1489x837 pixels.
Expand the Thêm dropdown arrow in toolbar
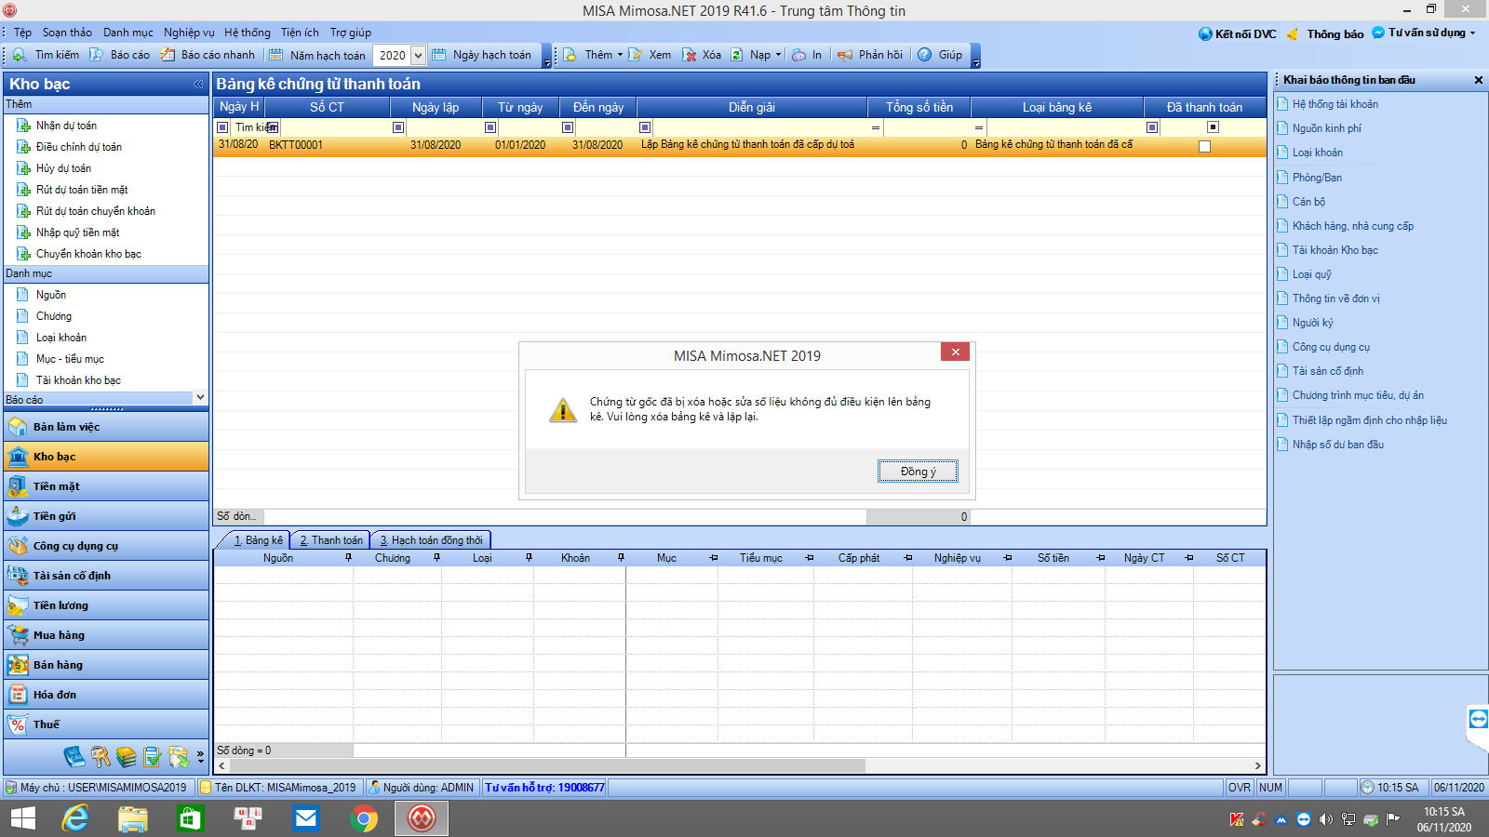(x=620, y=55)
